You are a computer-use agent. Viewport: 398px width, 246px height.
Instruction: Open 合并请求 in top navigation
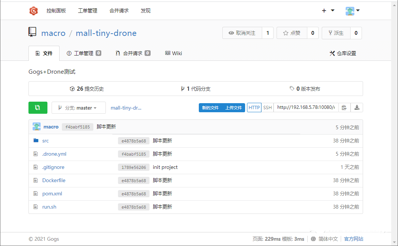(119, 11)
